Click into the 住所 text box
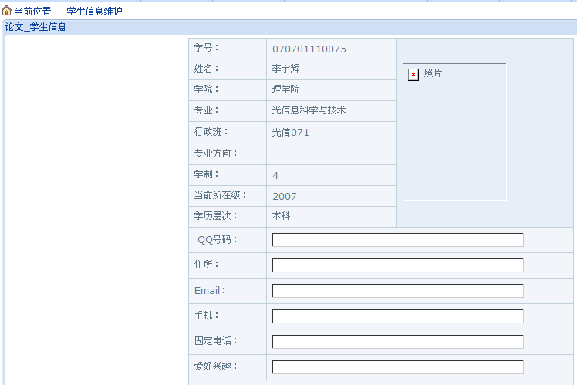 [397, 265]
